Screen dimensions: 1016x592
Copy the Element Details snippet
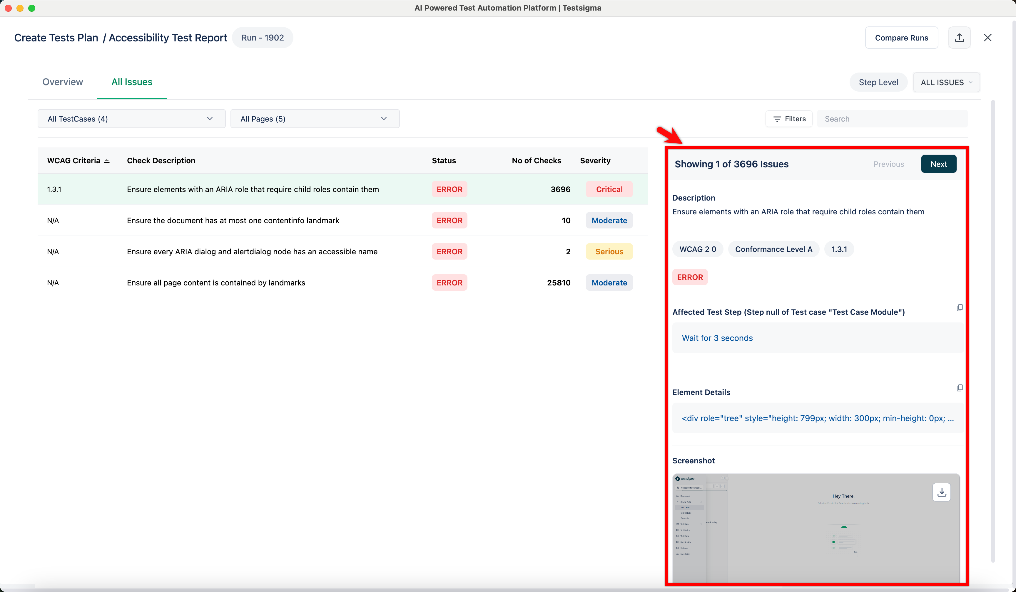960,388
